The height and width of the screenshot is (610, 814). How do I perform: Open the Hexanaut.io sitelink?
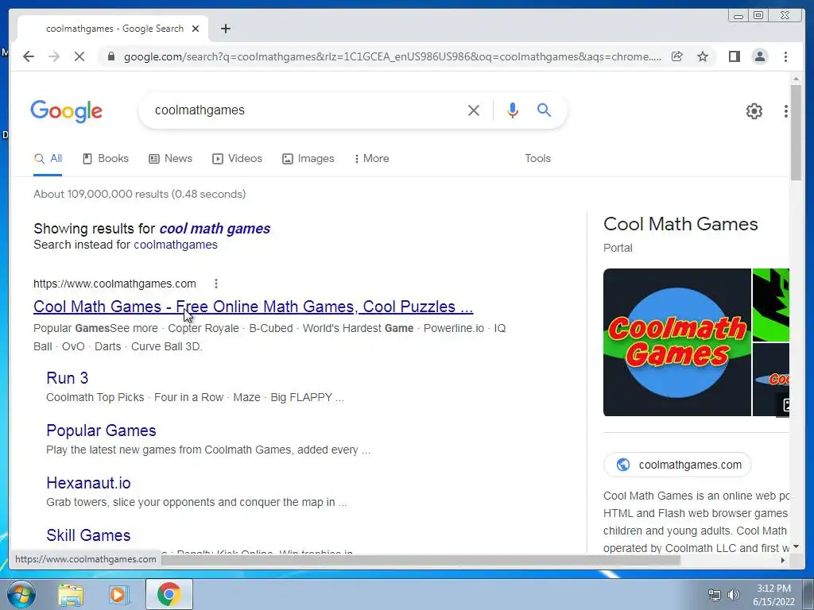pos(88,483)
